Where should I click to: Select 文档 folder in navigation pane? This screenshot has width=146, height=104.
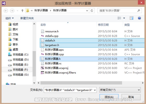[13, 34]
